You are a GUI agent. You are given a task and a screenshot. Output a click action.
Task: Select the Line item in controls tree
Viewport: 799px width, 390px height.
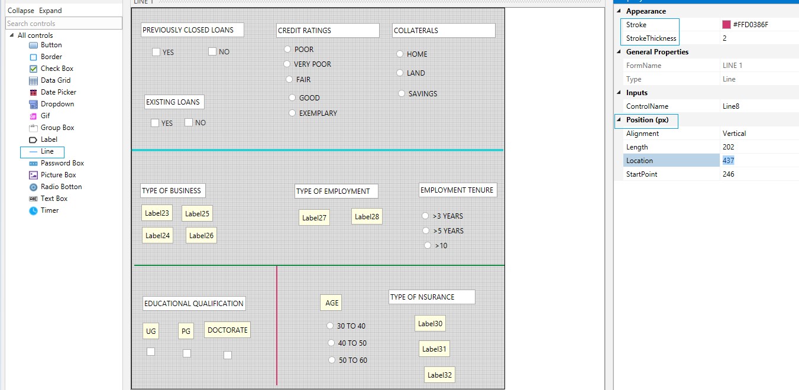click(x=47, y=151)
